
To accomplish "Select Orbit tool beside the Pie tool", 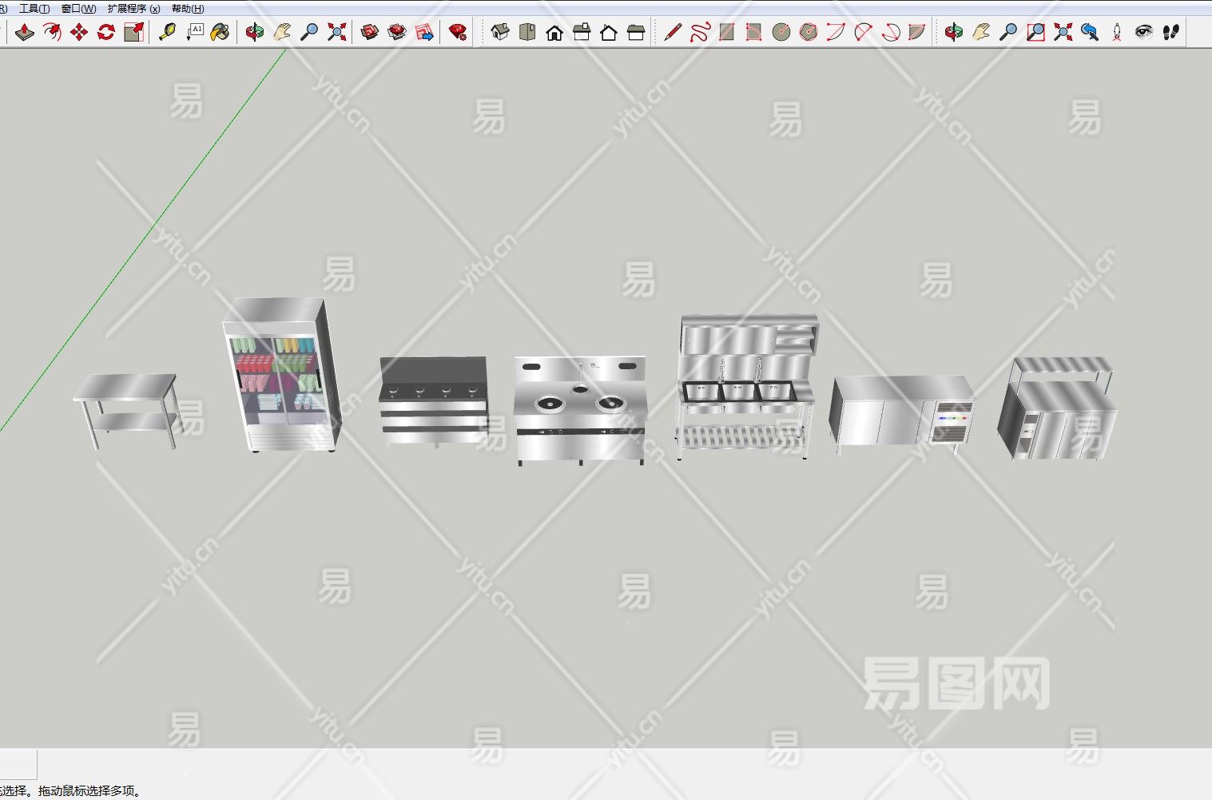I will (x=953, y=32).
